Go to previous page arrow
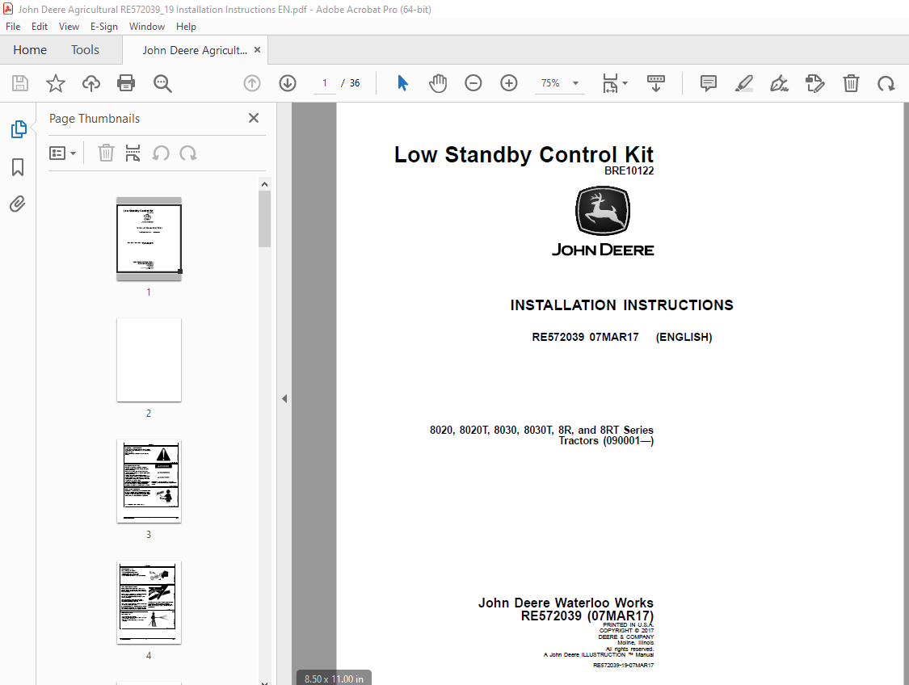Viewport: 909px width, 685px height. click(251, 83)
